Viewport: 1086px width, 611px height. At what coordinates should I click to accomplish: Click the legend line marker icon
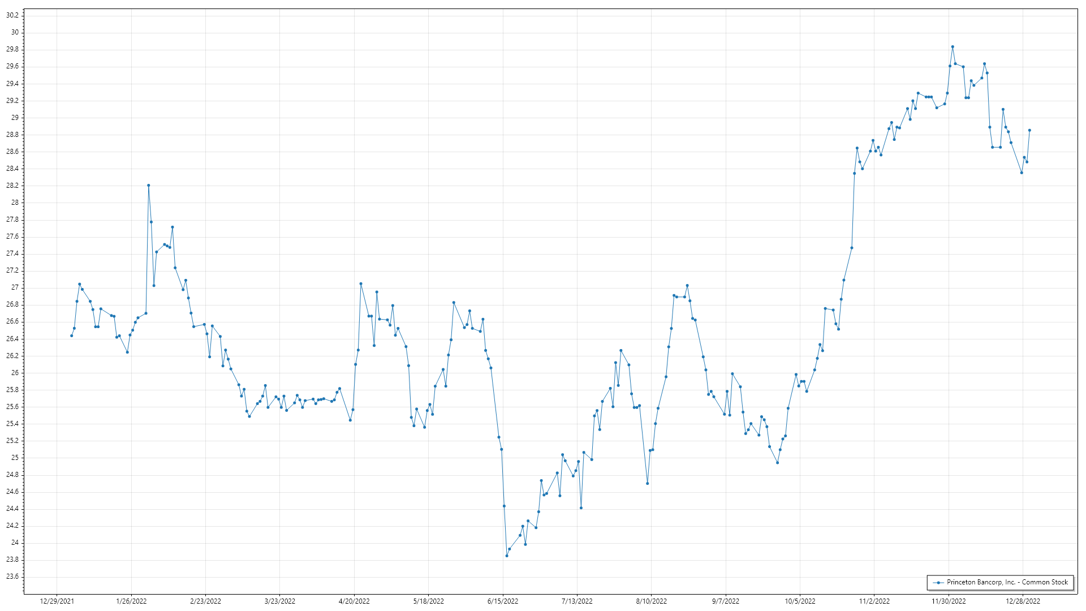[x=938, y=583]
